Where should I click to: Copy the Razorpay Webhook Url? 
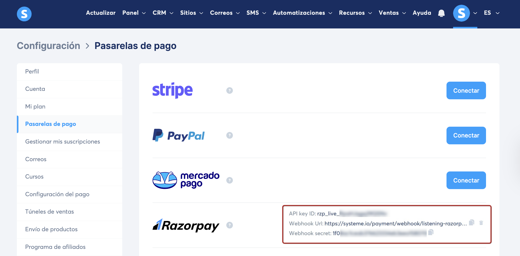tap(472, 223)
